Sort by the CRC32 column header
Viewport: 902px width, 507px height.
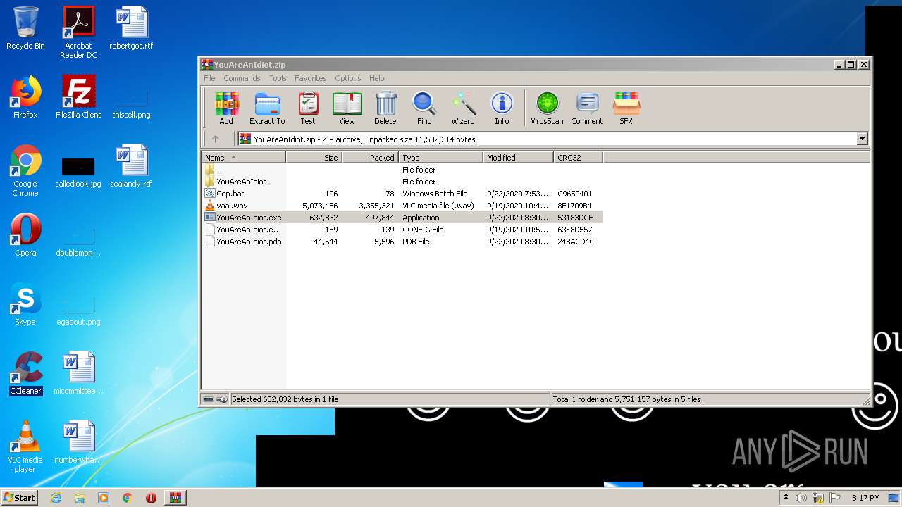click(579, 158)
